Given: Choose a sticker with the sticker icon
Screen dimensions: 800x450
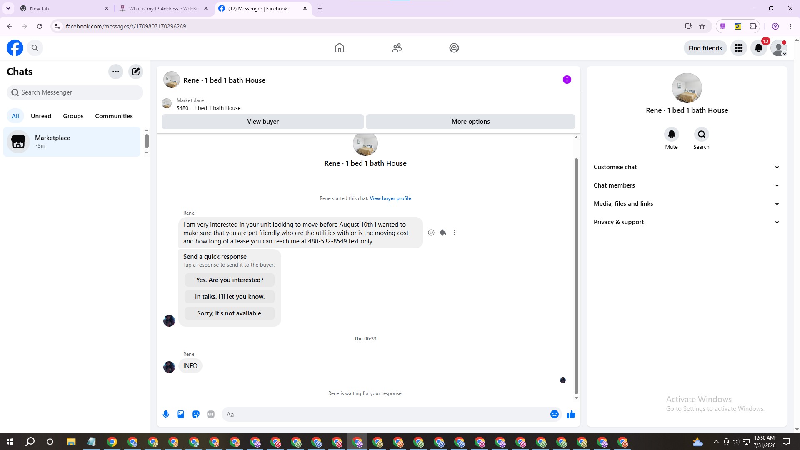Looking at the screenshot, I should point(196,414).
